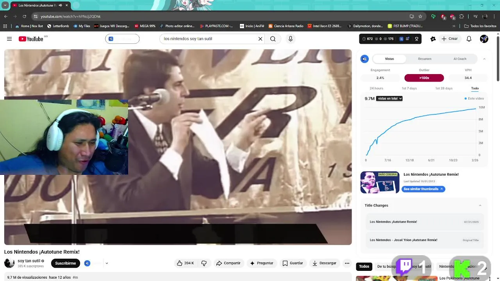
Task: Select the 07/31/2025 title change row
Action: [424, 222]
